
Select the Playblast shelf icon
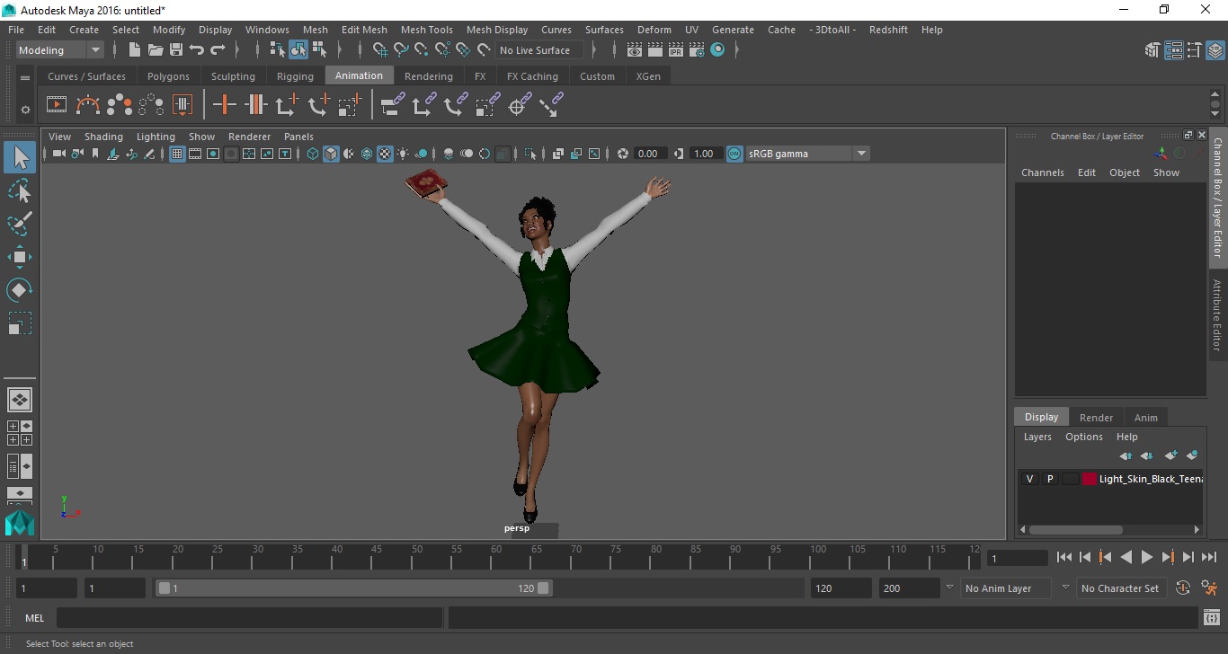(57, 105)
